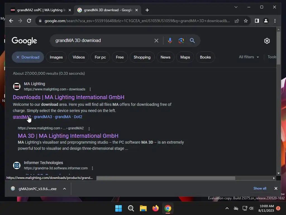This screenshot has width=286, height=215.
Task: Click the horizontal scrollbar right arrow
Action: (274, 178)
